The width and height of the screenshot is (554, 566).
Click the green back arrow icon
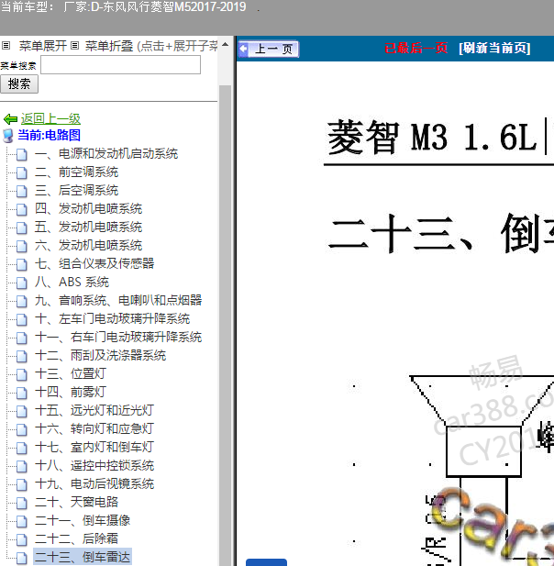pyautogui.click(x=10, y=118)
